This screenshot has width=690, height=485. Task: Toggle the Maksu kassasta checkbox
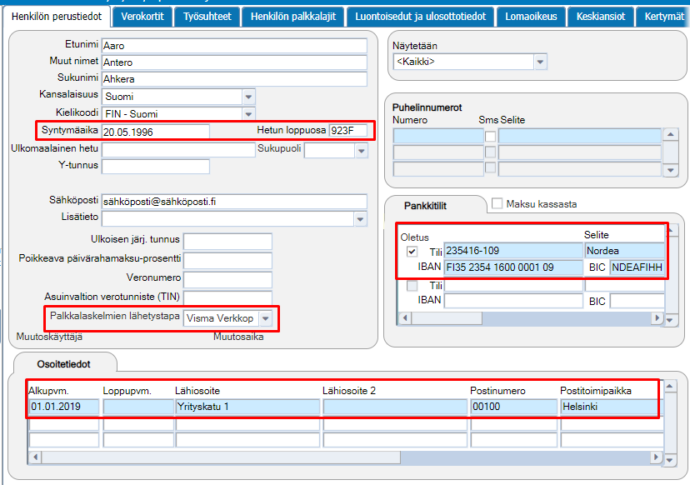click(497, 203)
